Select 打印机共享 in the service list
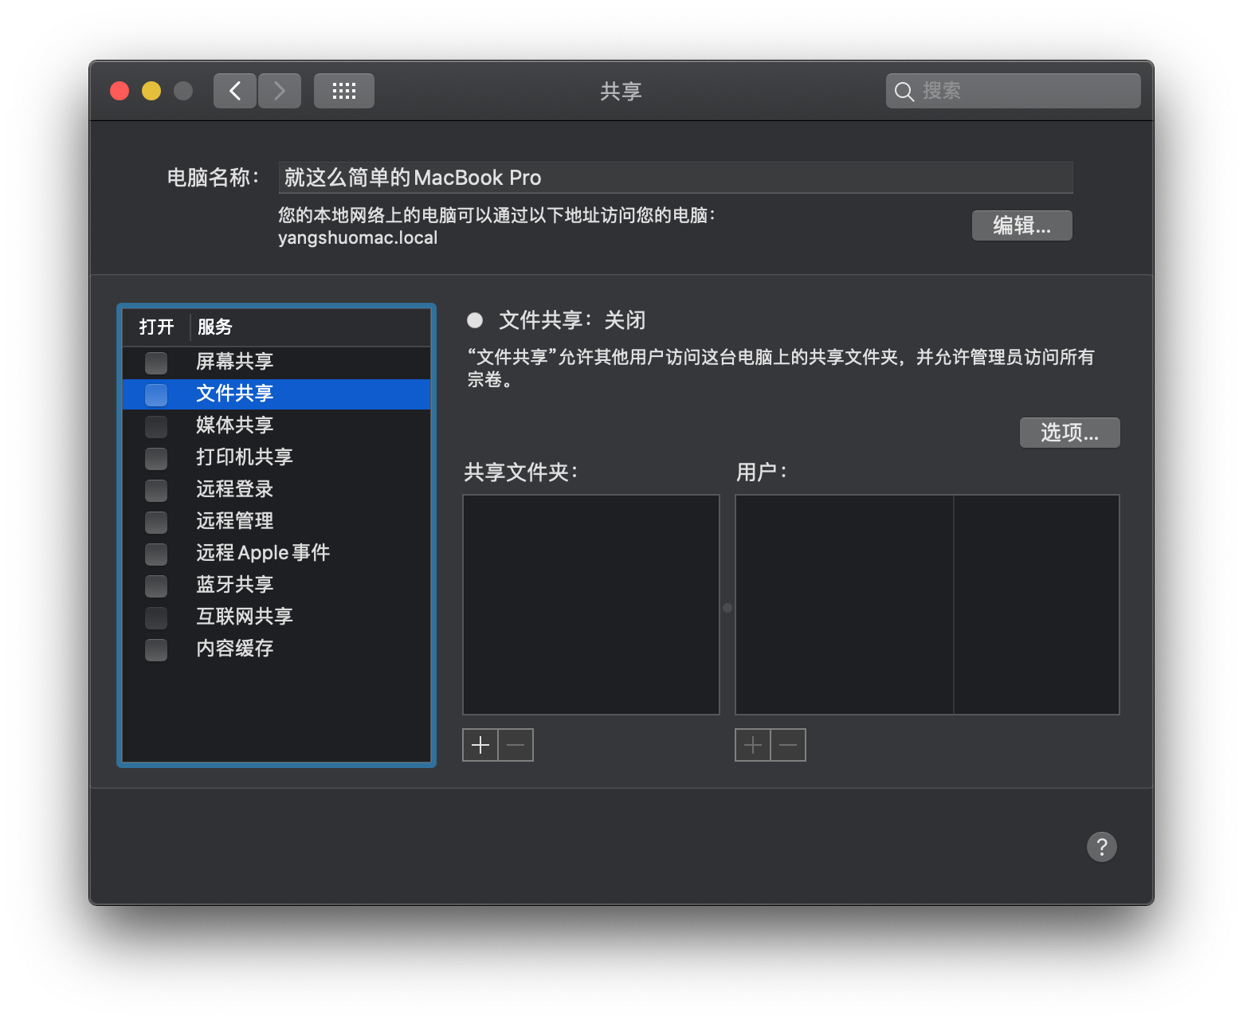 244,457
